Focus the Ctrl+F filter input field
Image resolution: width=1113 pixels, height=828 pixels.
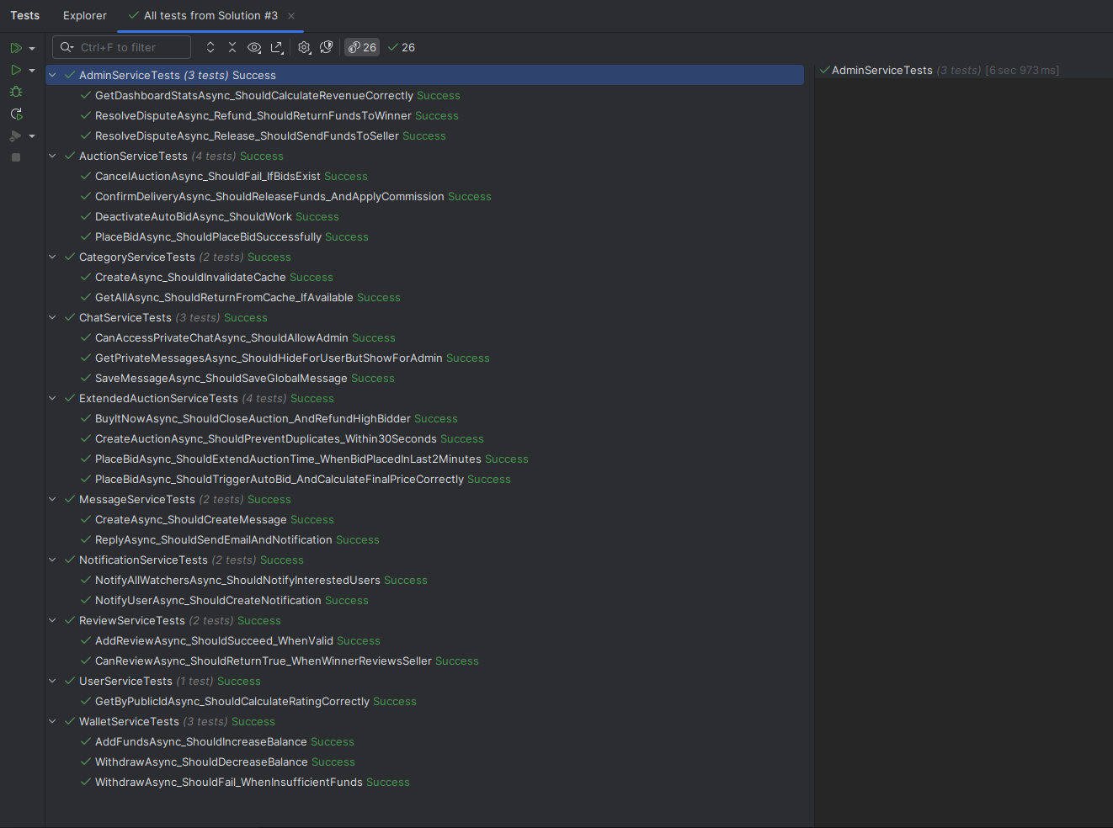[x=121, y=47]
